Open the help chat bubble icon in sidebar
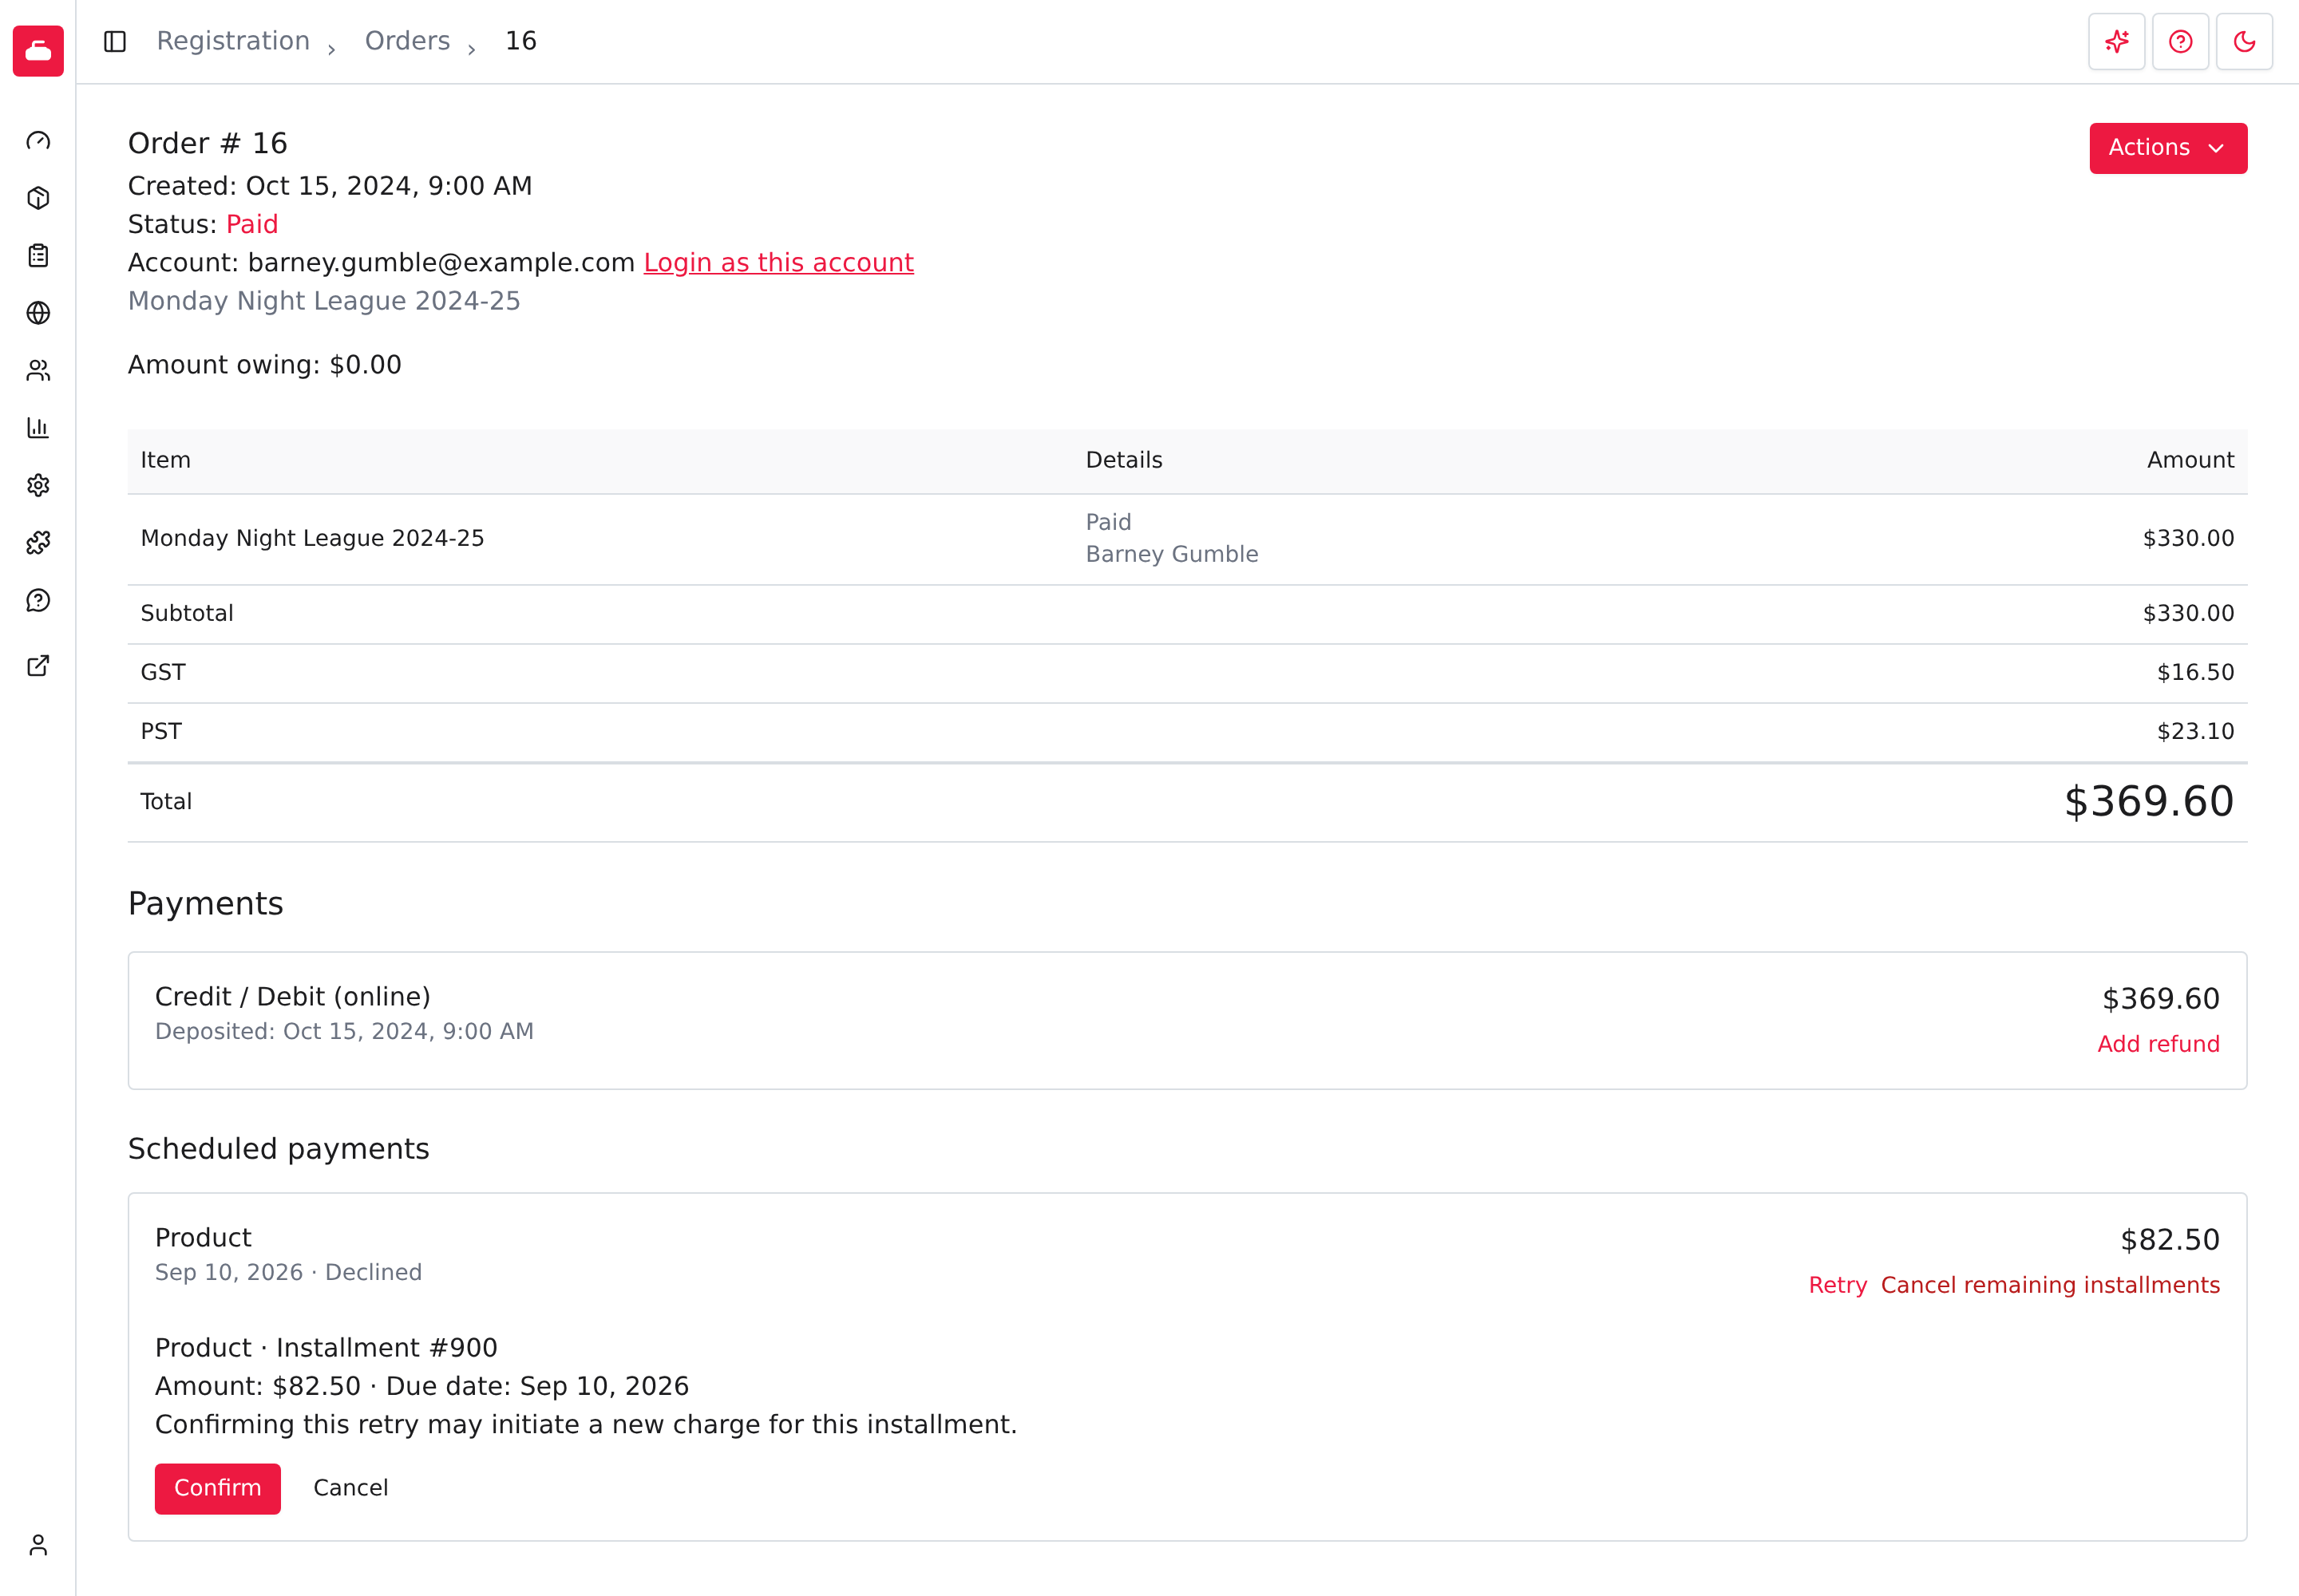This screenshot has width=2299, height=1596. coord(38,601)
